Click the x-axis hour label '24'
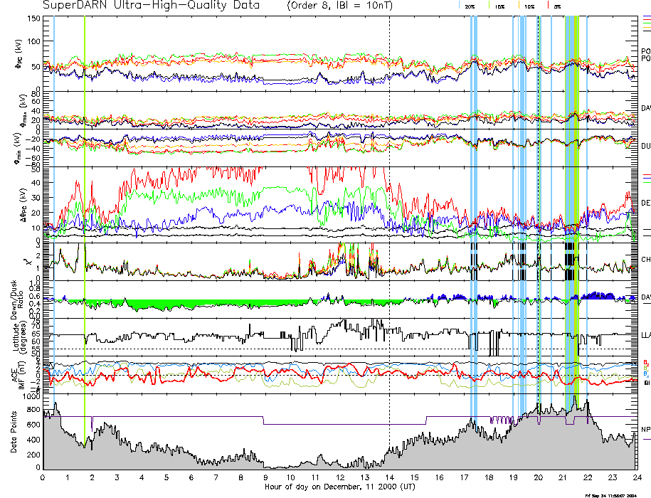The image size is (651, 498). tap(637, 477)
